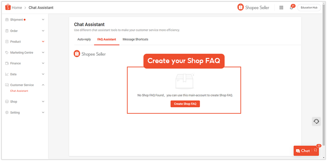Expand the Order menu chevron
The height and width of the screenshot is (161, 327).
[x=43, y=31]
